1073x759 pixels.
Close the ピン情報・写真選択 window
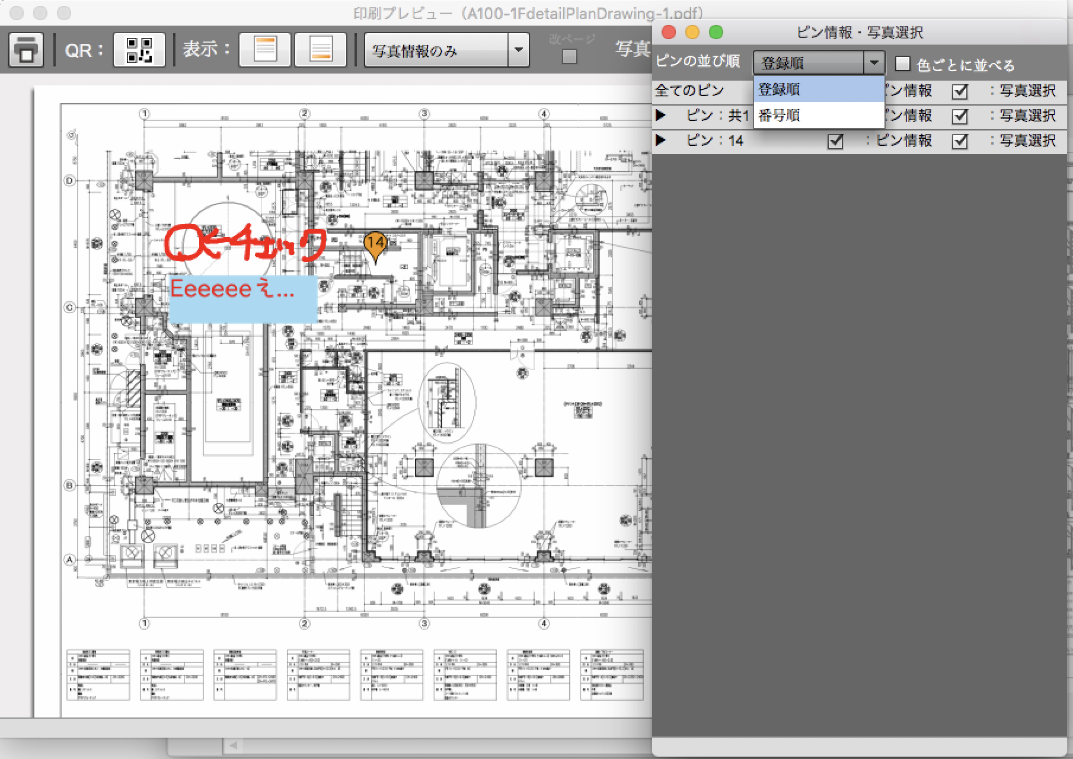[668, 32]
